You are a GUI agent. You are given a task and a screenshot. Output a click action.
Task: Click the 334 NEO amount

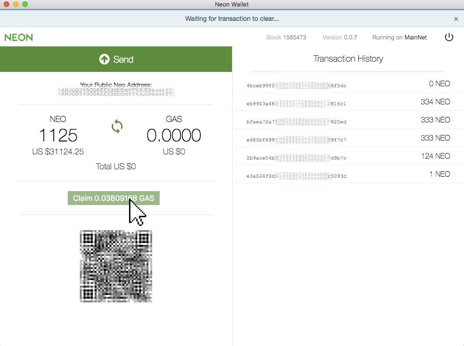[435, 102]
